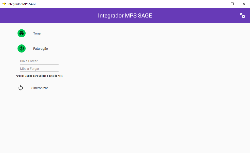Click the Deixar Vazias hint text
Image resolution: width=250 pixels, height=153 pixels.
pos(39,76)
